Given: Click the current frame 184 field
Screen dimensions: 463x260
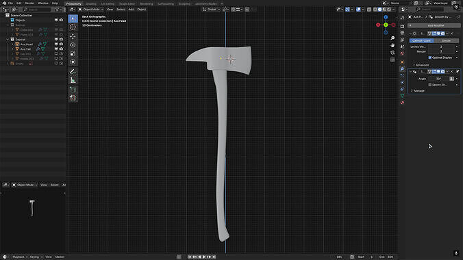Looking at the screenshot, I should 339,257.
